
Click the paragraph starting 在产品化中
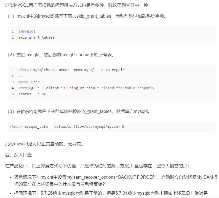[x=97, y=166]
